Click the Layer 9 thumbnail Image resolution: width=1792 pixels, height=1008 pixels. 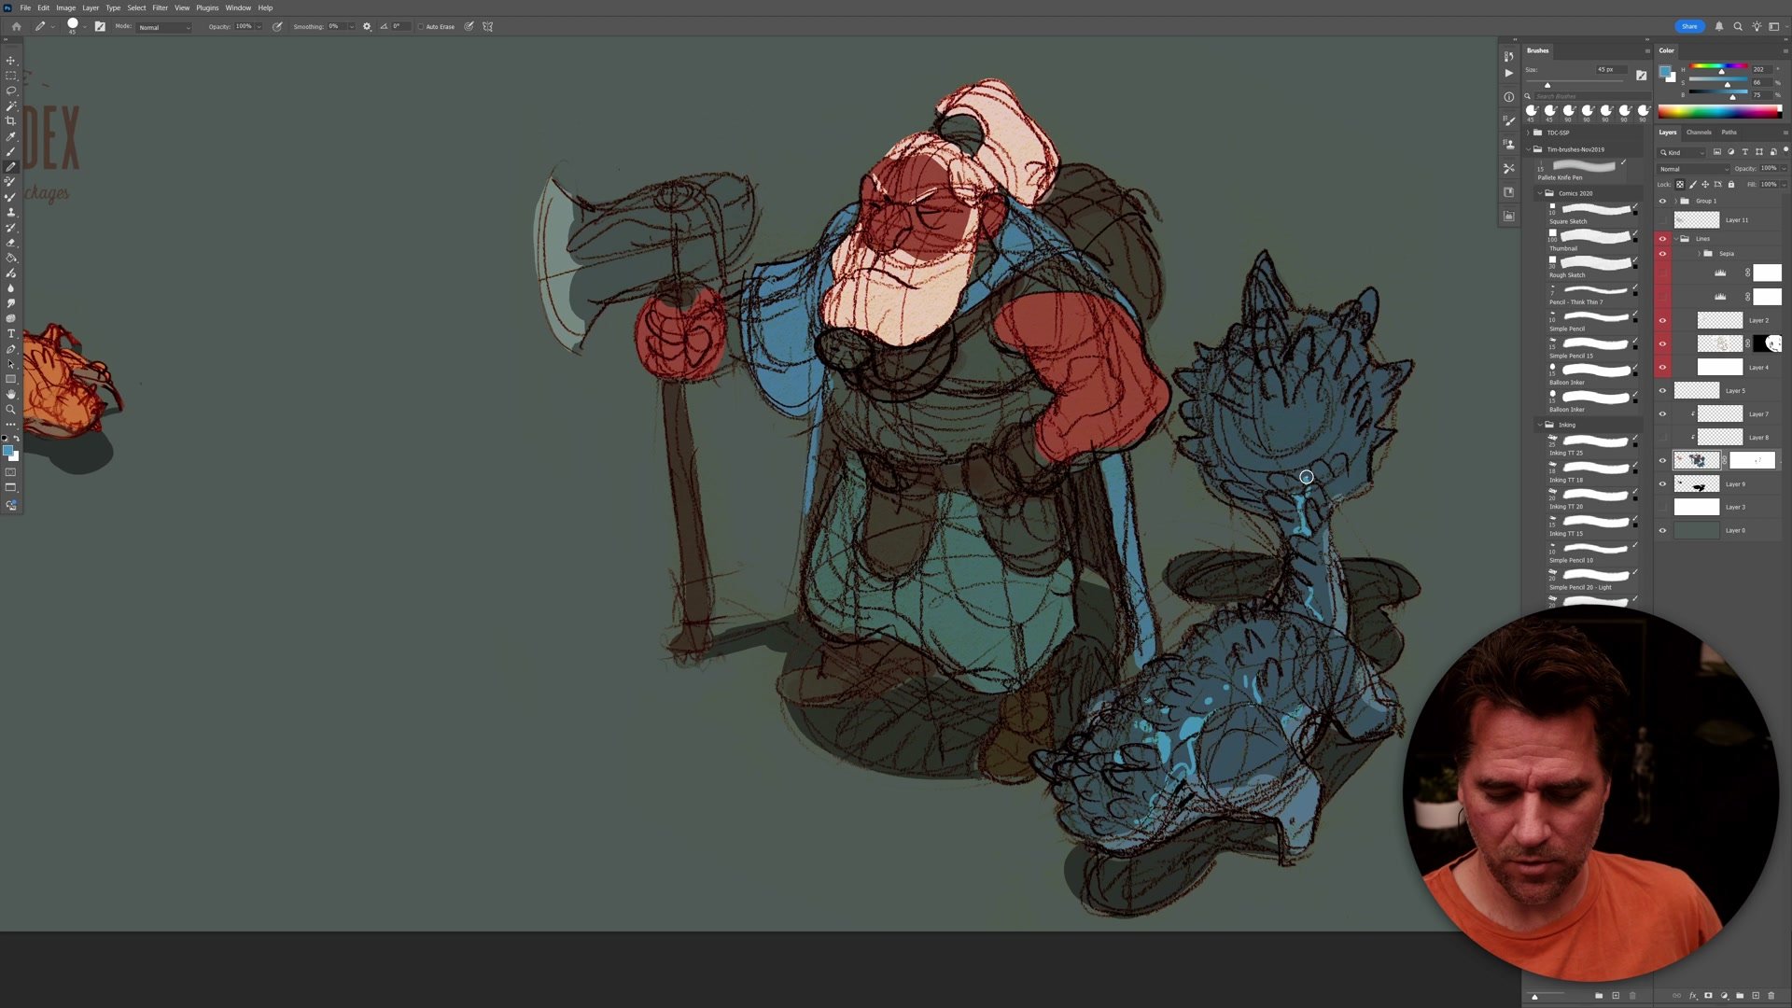coord(1696,483)
